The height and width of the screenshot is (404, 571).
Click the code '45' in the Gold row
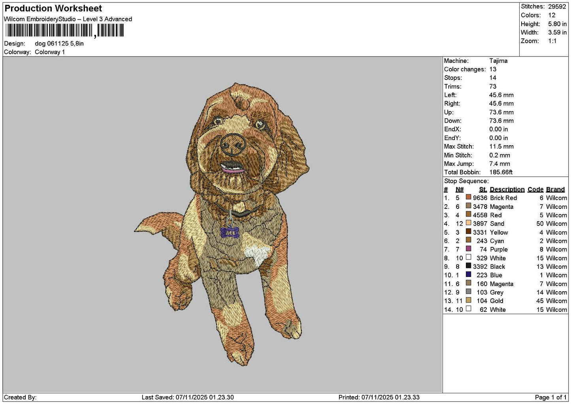tap(540, 301)
